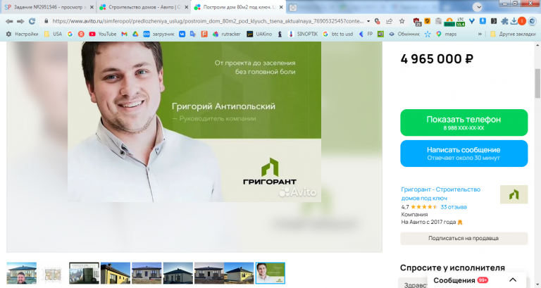Go back using the browser back arrow
The width and height of the screenshot is (541, 288).
tap(9, 21)
